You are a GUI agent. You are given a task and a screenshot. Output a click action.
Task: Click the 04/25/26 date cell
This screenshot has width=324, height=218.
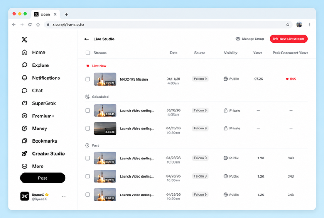(173, 130)
